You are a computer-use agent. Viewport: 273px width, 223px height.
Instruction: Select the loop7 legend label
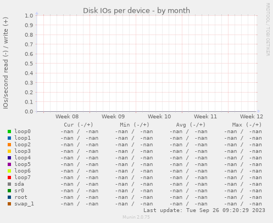tap(23, 178)
